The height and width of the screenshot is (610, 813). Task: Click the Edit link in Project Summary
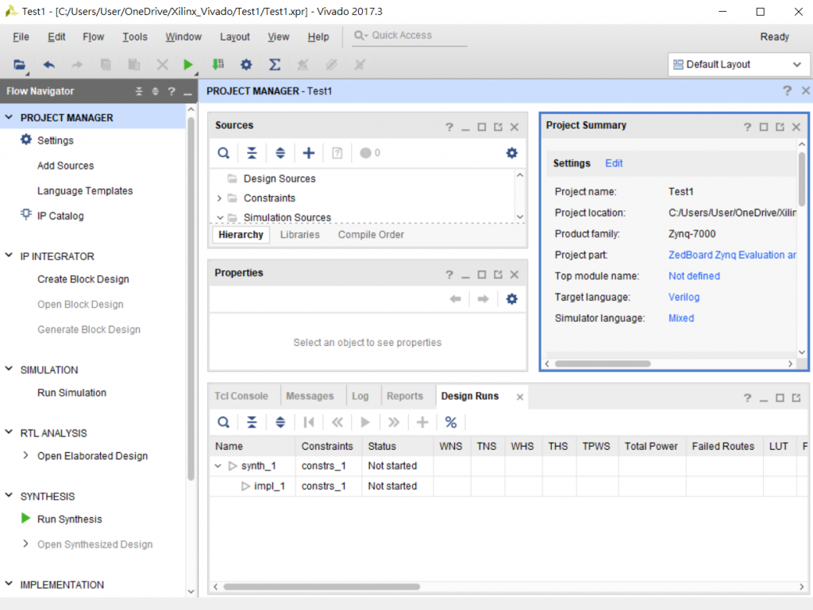[614, 163]
